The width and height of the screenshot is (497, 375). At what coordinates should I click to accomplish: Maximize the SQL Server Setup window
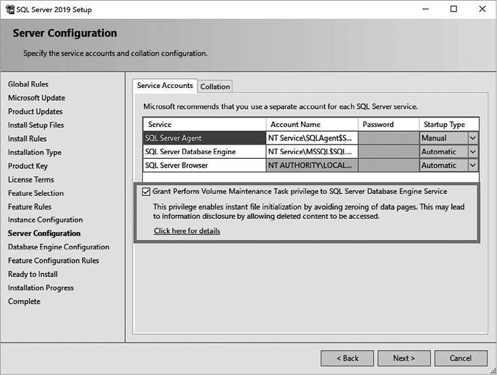pos(453,9)
